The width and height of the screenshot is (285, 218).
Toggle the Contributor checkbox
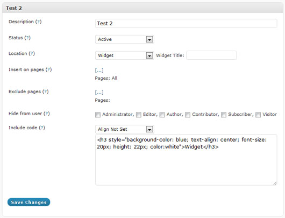[188, 115]
